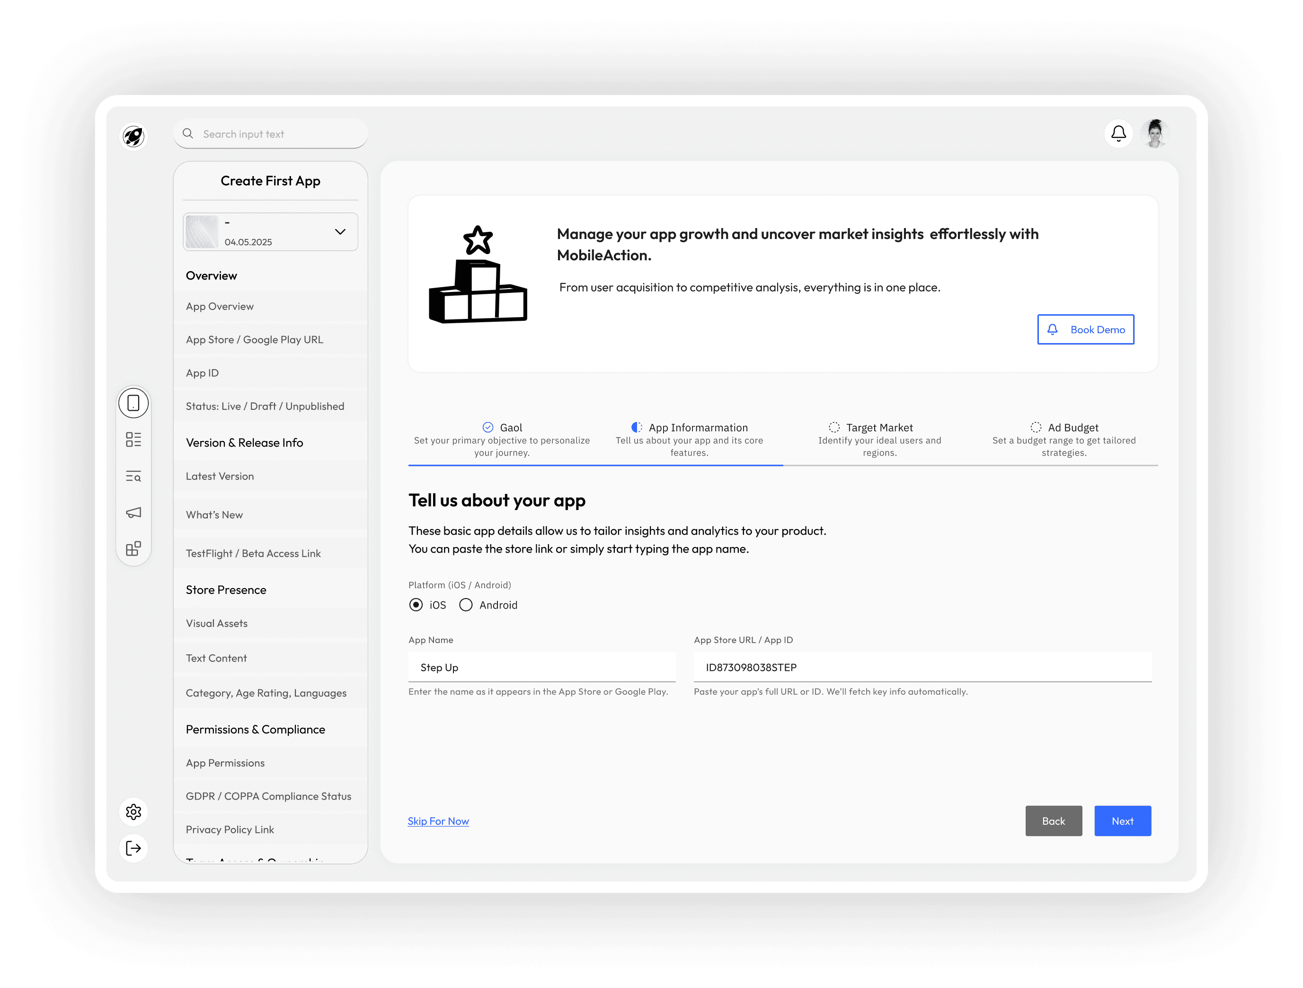Viewport: 1303px width, 988px height.
Task: Click the App Name input field
Action: point(541,667)
